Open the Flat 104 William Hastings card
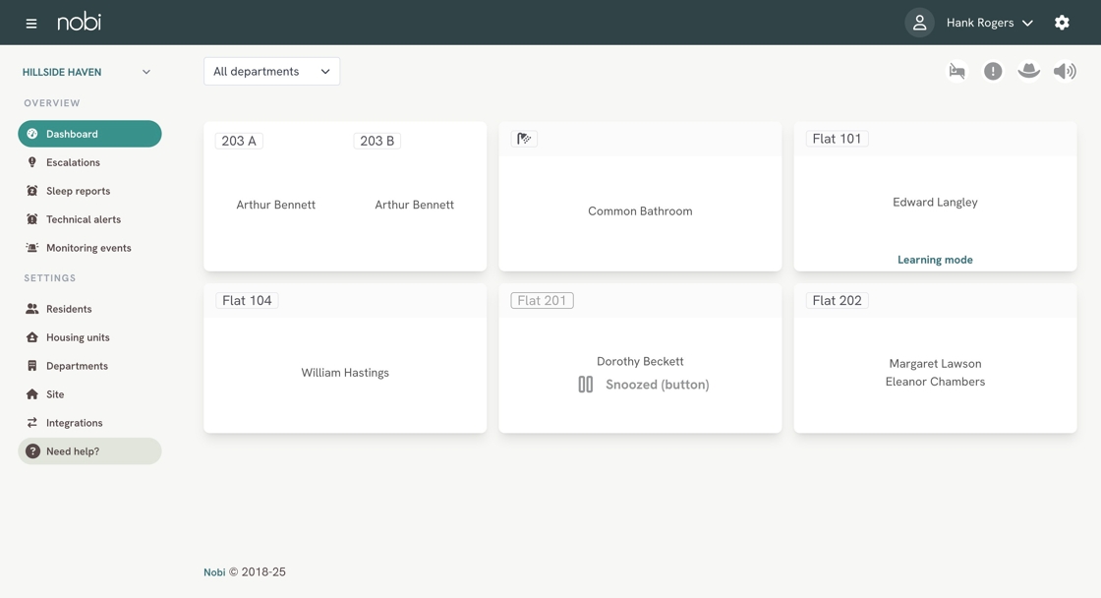The height and width of the screenshot is (598, 1101). pyautogui.click(x=345, y=372)
